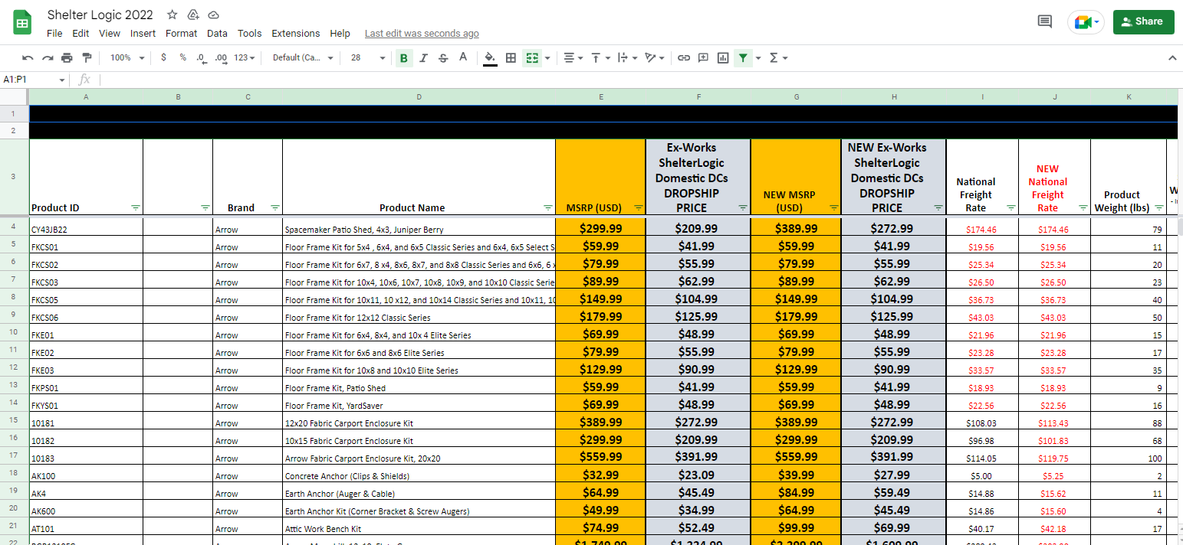Image resolution: width=1183 pixels, height=545 pixels.
Task: Open comment history icon
Action: 1044,21
